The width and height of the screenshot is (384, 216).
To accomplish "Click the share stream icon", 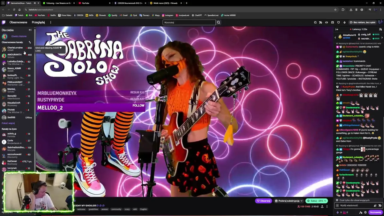I will [x=322, y=206].
